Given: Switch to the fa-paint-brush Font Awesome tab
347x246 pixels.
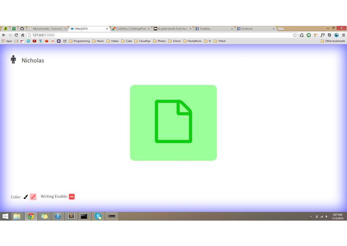Looking at the screenshot, I should [172, 29].
